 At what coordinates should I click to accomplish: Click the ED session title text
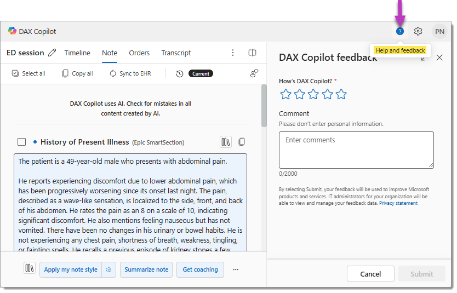pyautogui.click(x=25, y=53)
